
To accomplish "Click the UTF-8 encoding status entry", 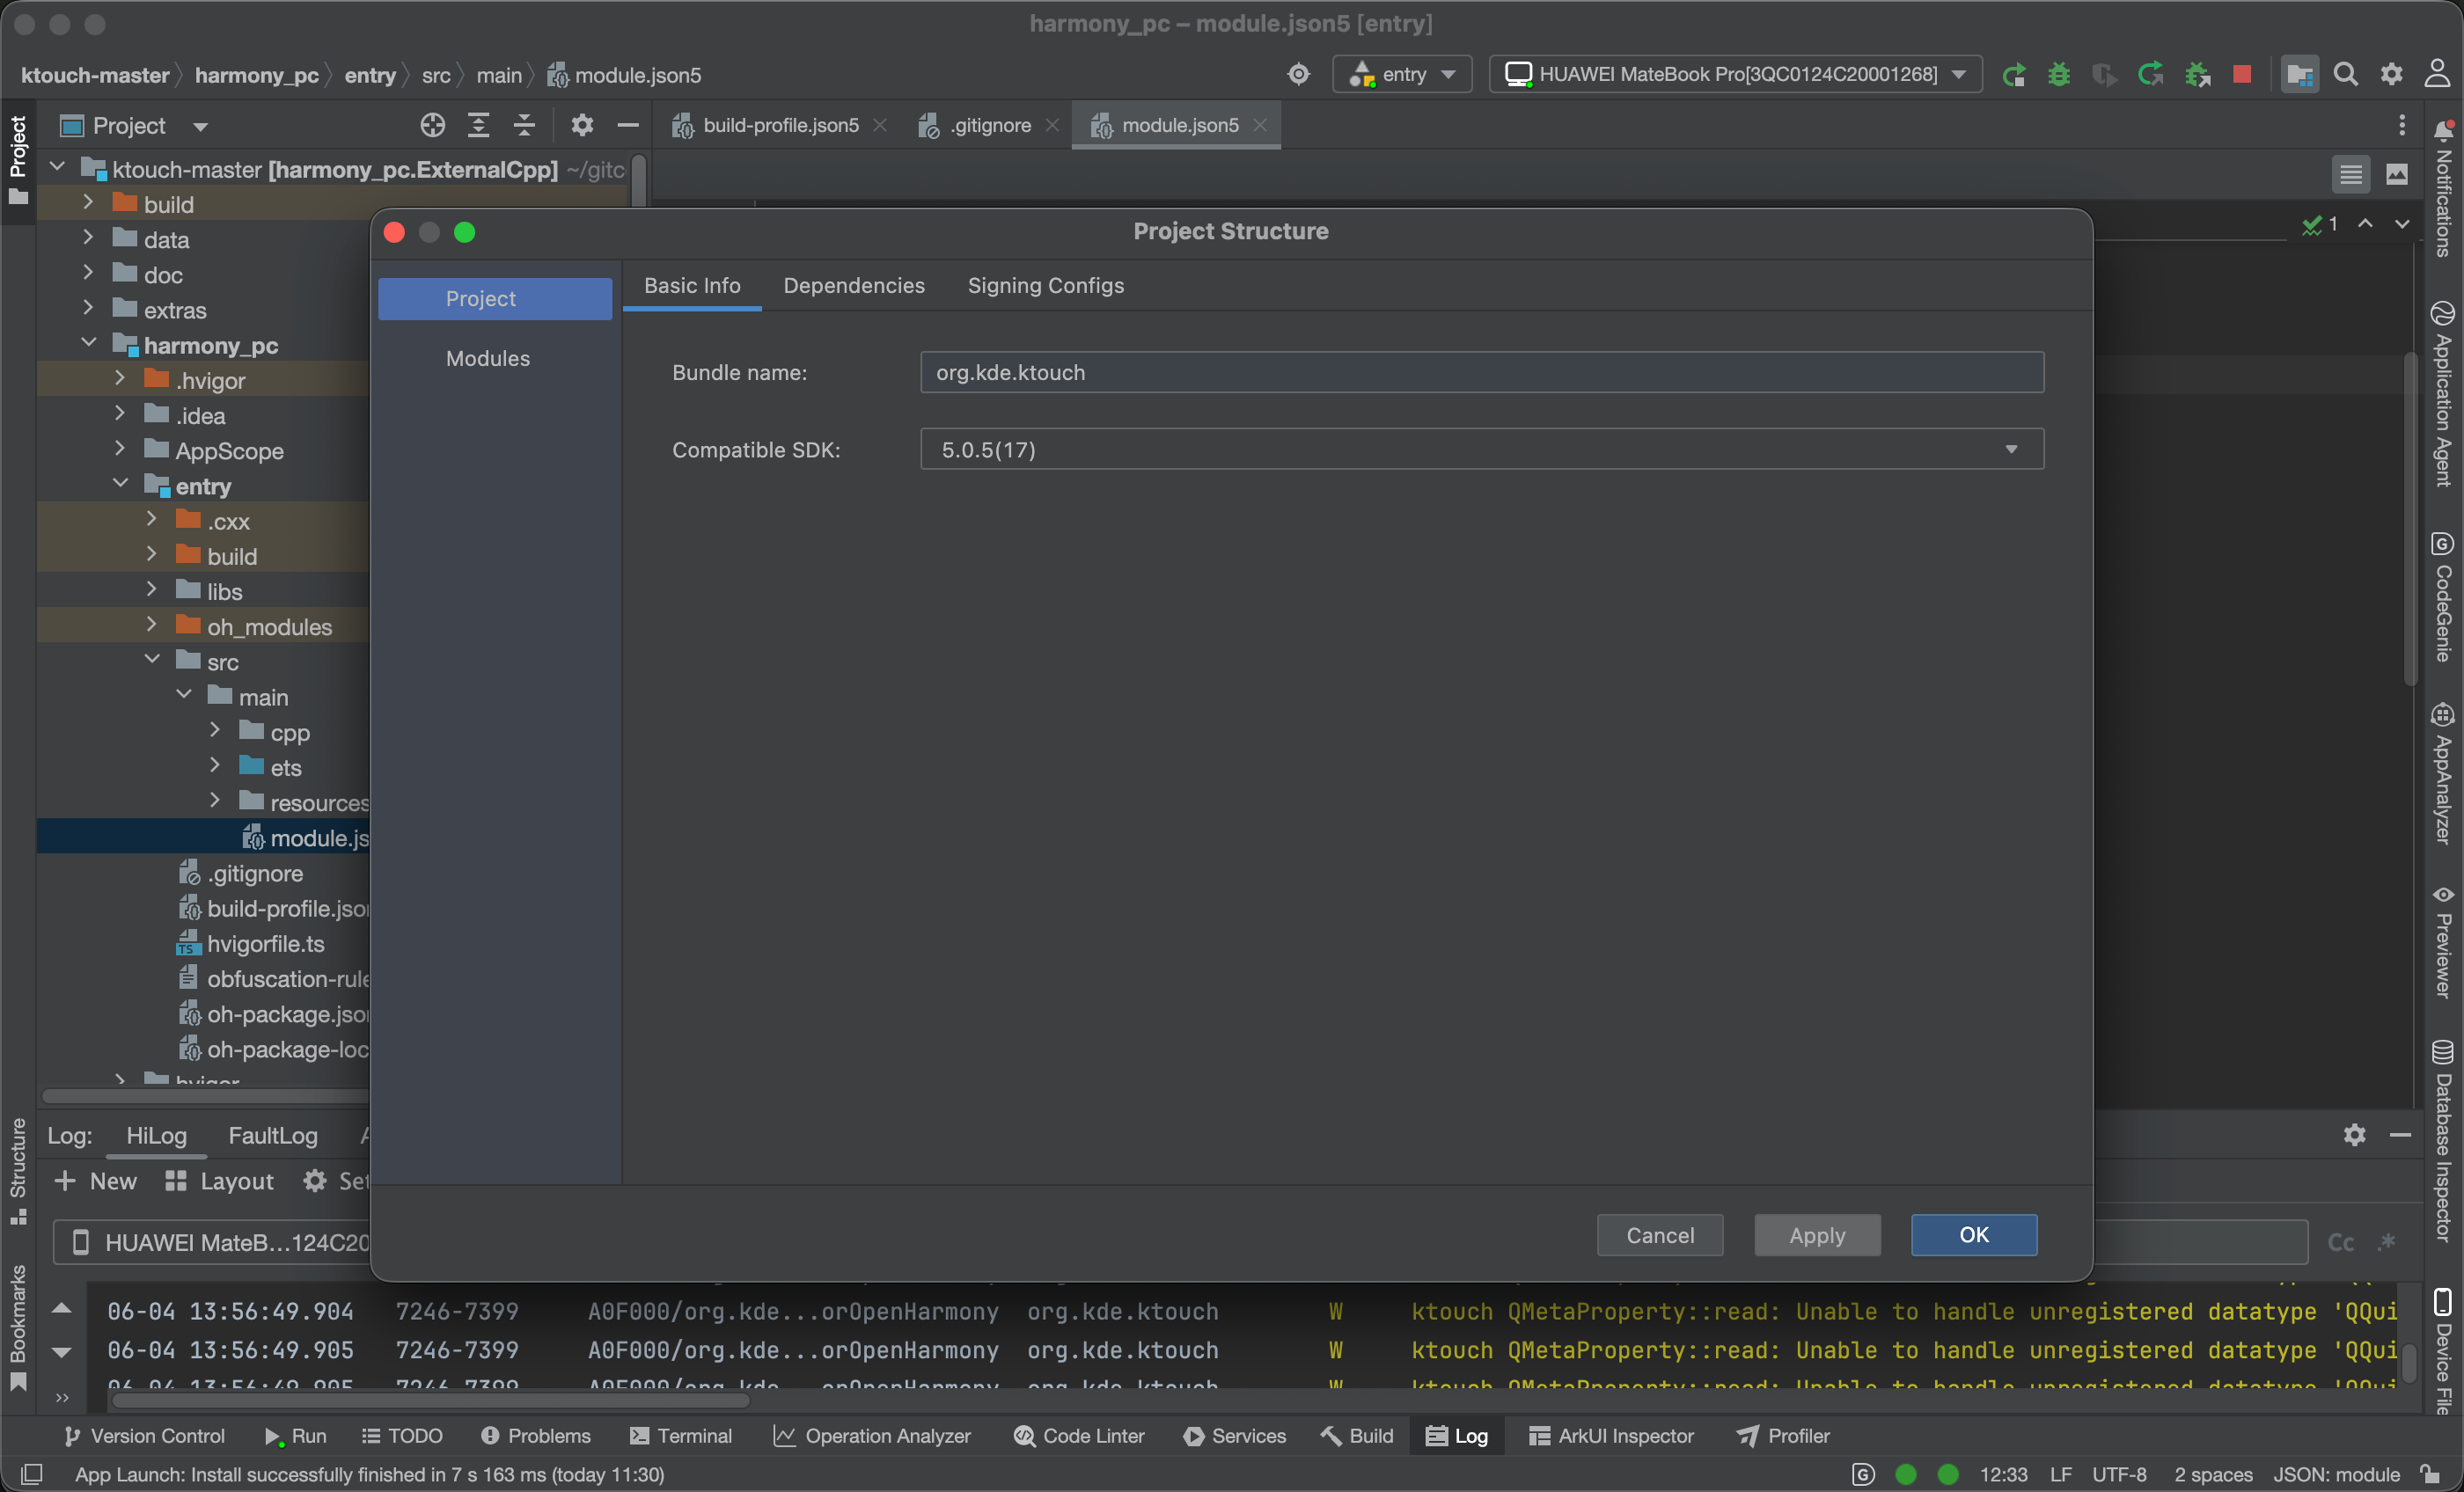I will pos(2119,1474).
